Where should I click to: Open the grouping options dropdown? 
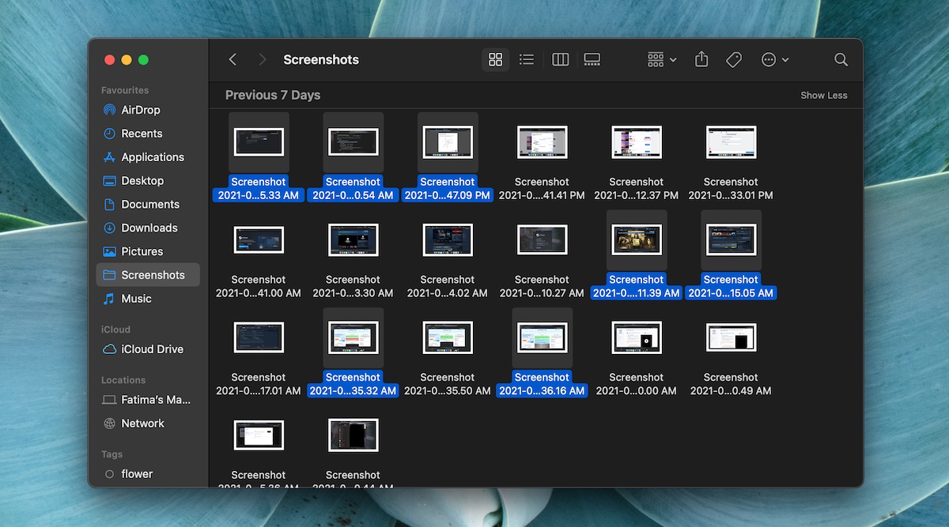(661, 59)
